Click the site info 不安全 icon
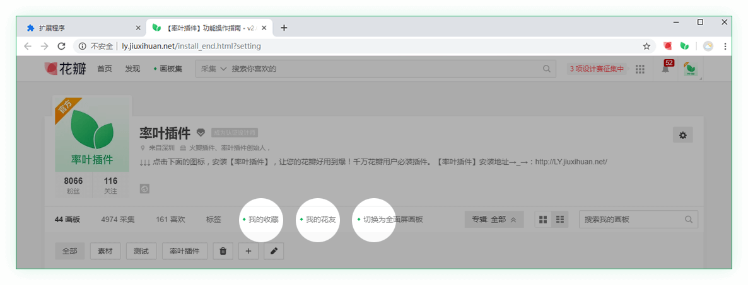The width and height of the screenshot is (748, 285). (x=83, y=46)
